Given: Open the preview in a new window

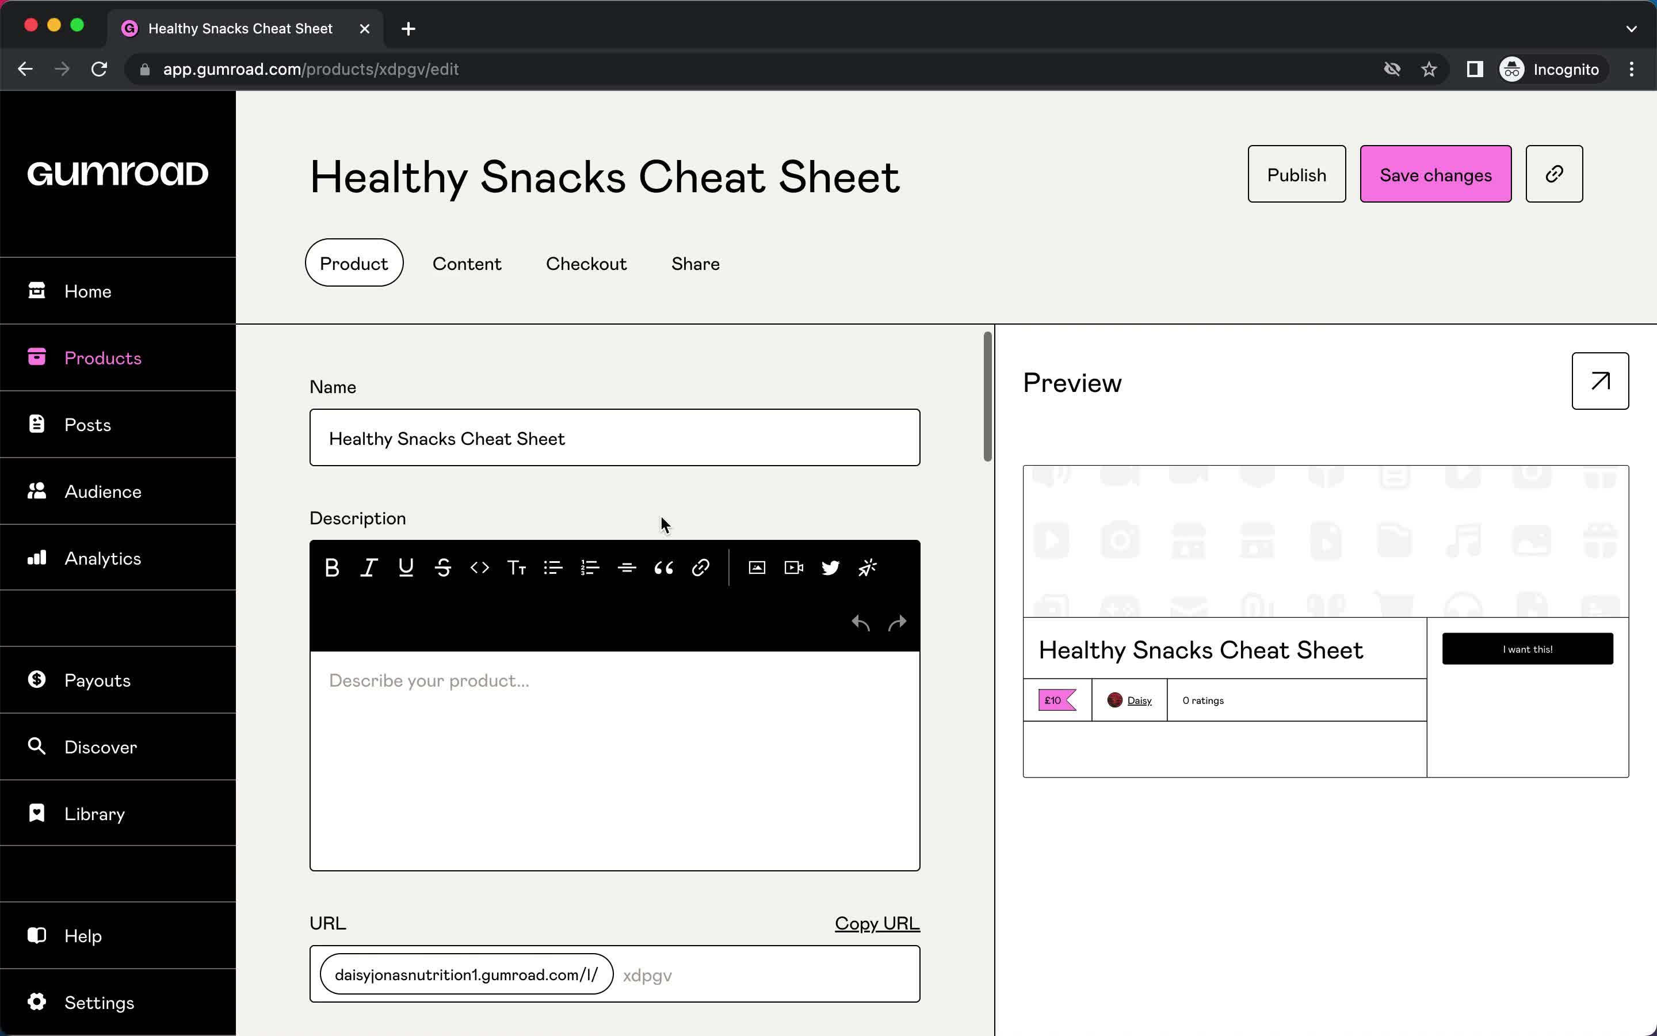Looking at the screenshot, I should 1600,381.
